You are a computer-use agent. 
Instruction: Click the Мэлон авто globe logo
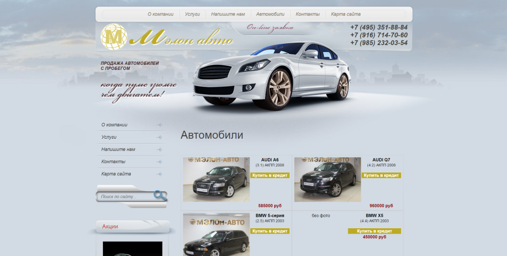113,37
